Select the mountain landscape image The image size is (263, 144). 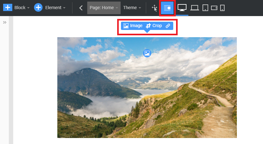coord(147,88)
